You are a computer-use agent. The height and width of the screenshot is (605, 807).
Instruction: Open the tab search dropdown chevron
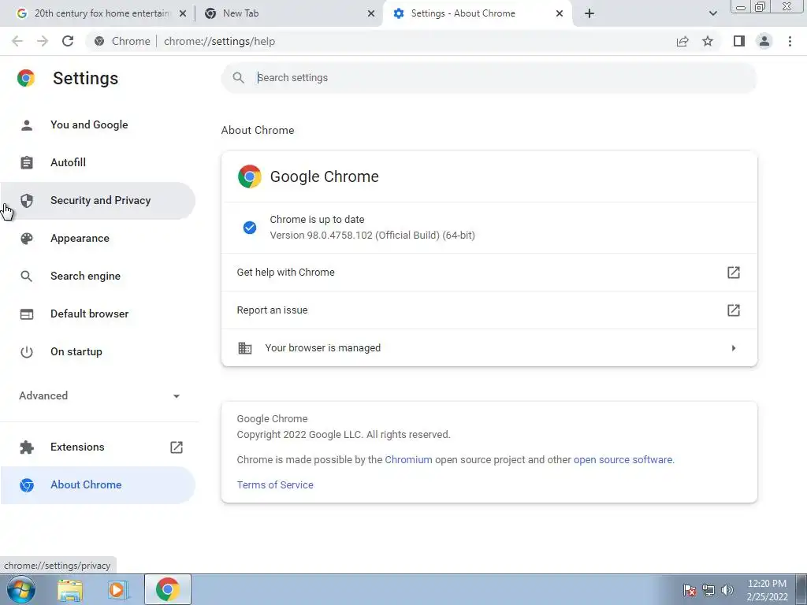tap(712, 13)
